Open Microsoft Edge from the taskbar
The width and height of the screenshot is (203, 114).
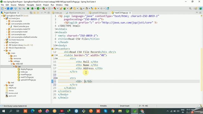33,111
